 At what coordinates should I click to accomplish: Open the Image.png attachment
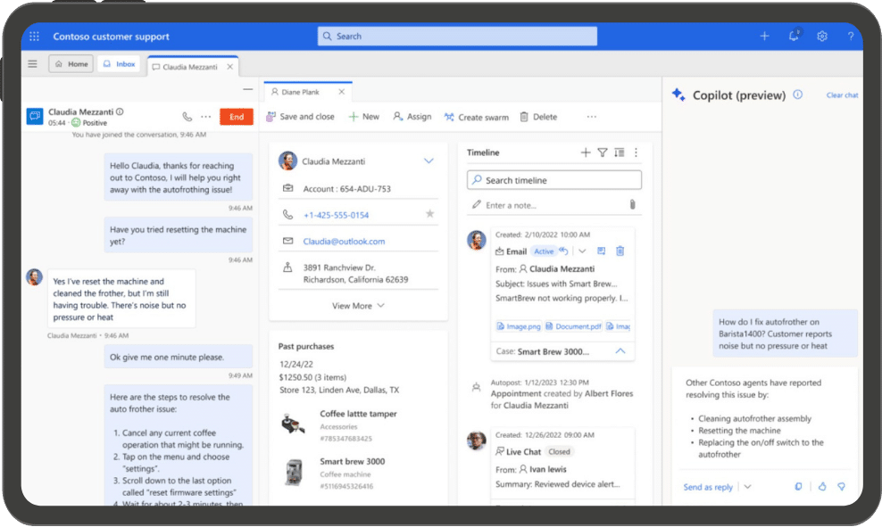tap(518, 326)
